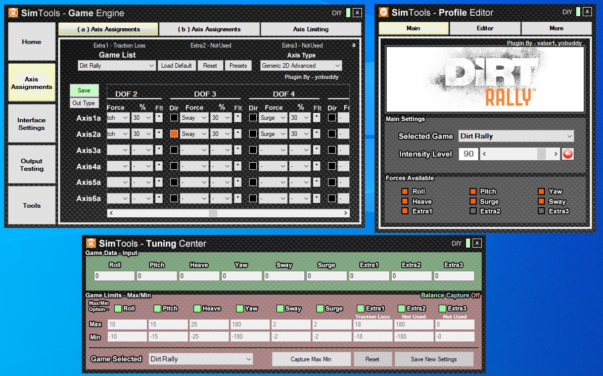
Task: Click the Roll Game Data input field
Action: click(x=114, y=275)
